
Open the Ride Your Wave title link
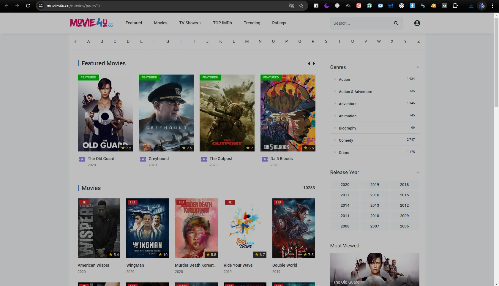[238, 265]
